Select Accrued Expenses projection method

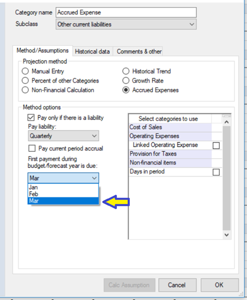pos(126,90)
